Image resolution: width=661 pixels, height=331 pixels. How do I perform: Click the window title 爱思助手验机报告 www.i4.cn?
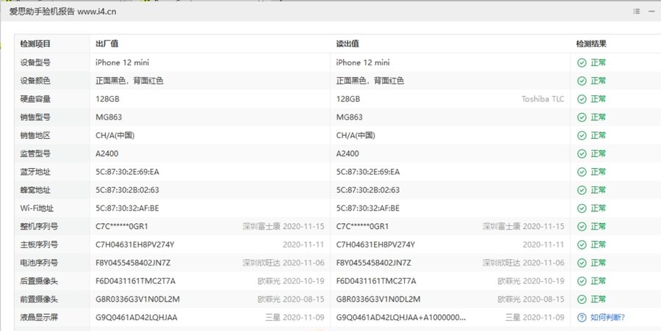[62, 12]
